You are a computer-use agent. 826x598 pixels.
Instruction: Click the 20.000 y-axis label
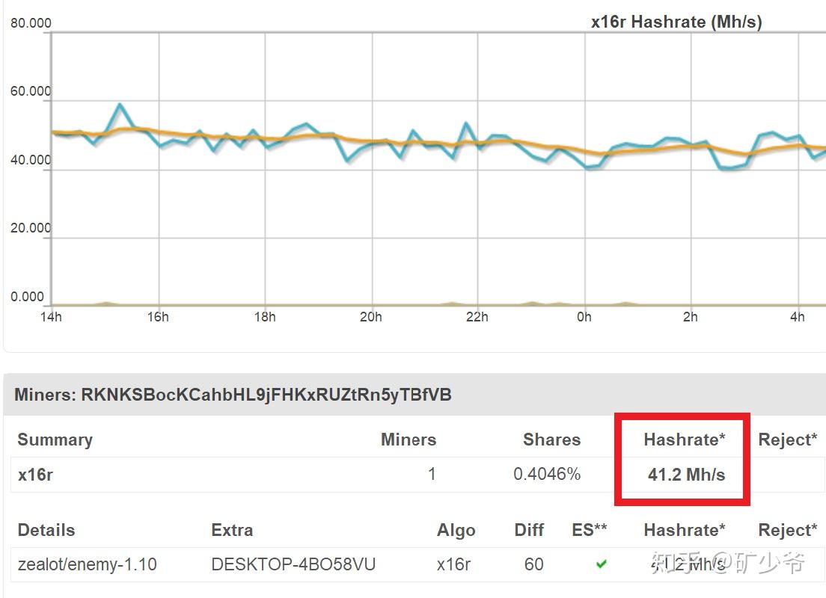(x=31, y=229)
